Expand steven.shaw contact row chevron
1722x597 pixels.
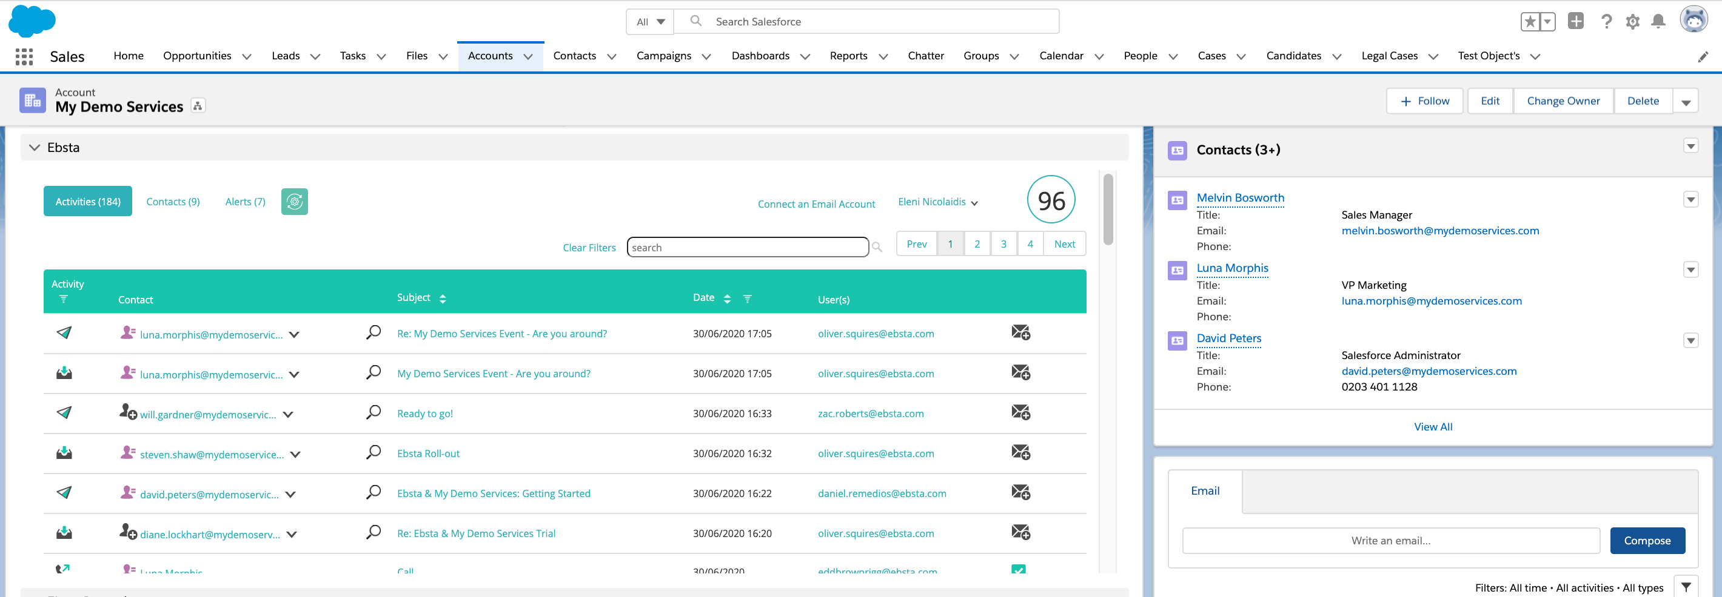click(x=295, y=455)
